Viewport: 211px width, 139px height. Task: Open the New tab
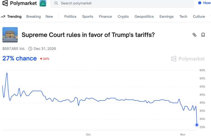coord(49,17)
